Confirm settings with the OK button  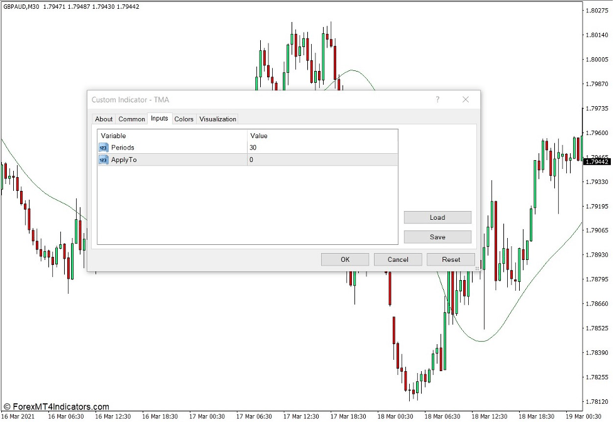click(344, 259)
